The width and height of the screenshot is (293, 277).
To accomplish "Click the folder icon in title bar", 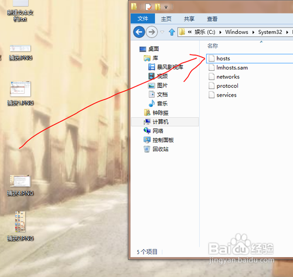I will [134, 6].
